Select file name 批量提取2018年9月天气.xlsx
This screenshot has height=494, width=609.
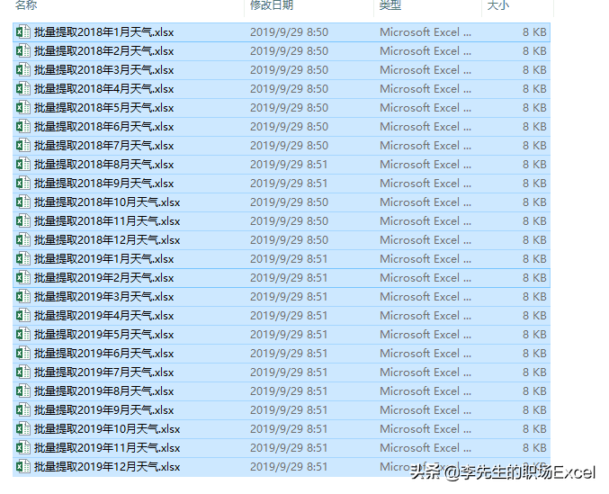click(103, 184)
